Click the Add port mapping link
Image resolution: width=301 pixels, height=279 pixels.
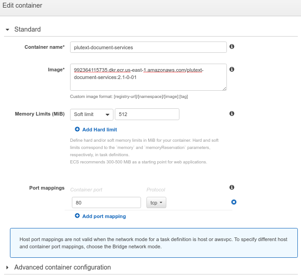[x=104, y=216]
